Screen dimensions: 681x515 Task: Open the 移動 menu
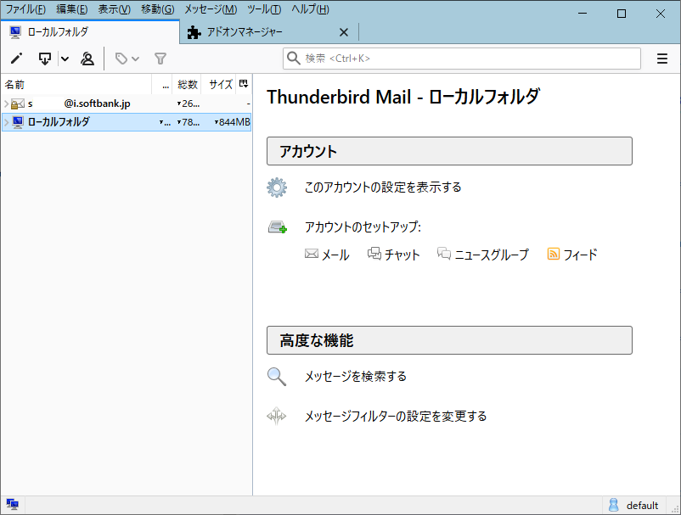click(x=158, y=9)
